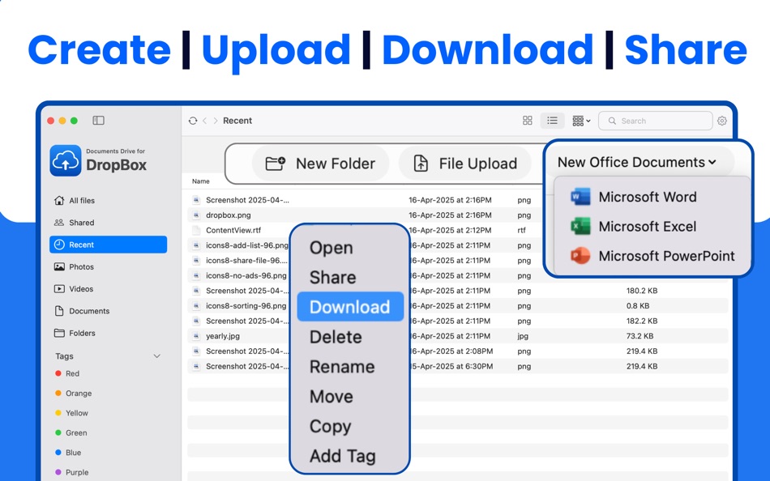Viewport: 770px width, 481px height.
Task: Select the yearly.jpg file
Action: click(x=223, y=336)
